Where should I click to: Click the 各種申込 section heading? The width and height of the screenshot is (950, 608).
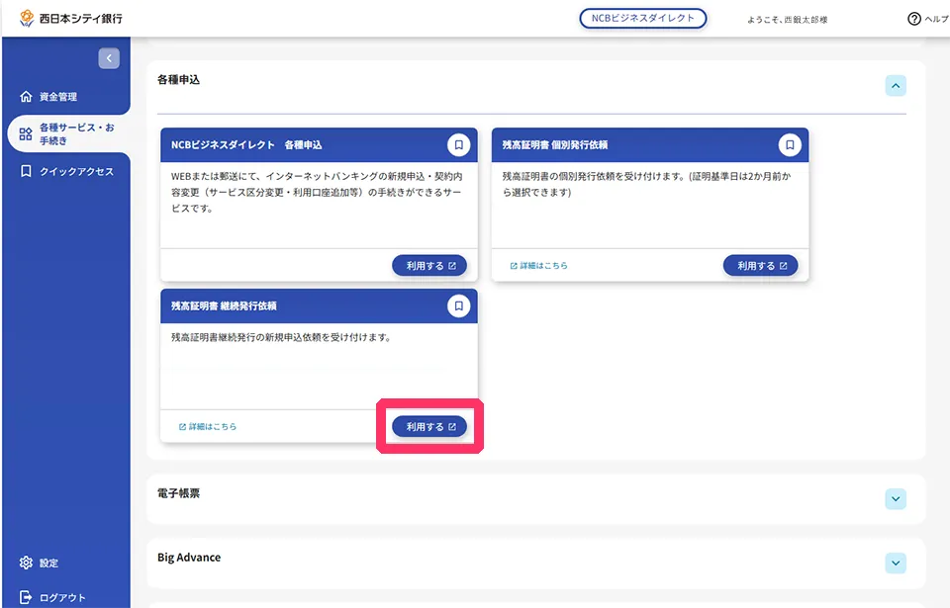179,79
